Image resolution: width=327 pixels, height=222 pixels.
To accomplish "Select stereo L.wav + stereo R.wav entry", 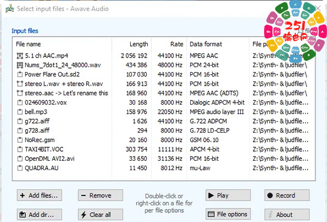I will coord(64,84).
